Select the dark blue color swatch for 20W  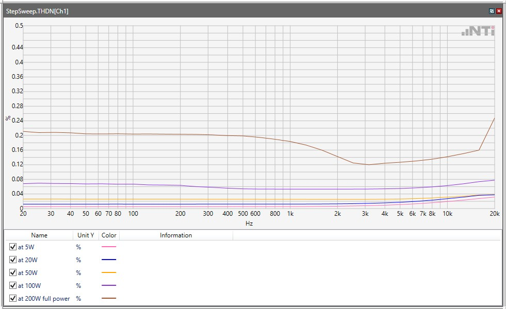[x=109, y=260]
